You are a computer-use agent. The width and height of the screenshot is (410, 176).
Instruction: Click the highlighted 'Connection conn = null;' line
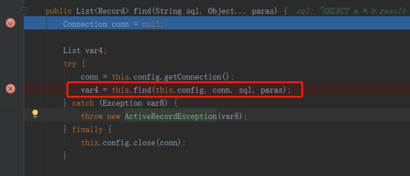[113, 24]
